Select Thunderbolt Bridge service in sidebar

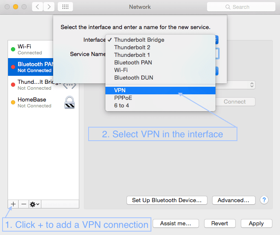[x=43, y=85]
